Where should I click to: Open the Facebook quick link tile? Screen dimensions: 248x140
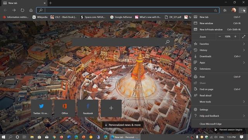click(x=88, y=108)
